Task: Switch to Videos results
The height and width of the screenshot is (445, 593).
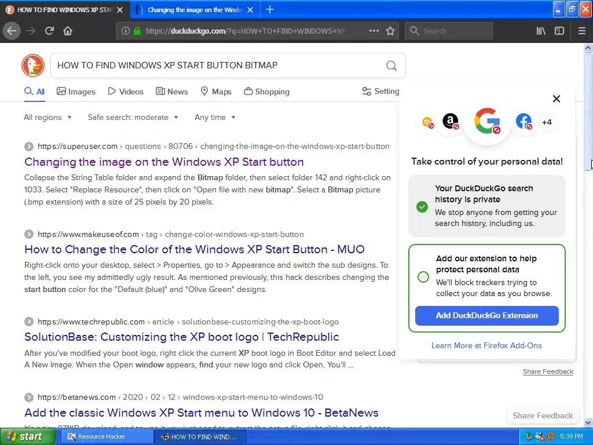Action: (x=126, y=92)
